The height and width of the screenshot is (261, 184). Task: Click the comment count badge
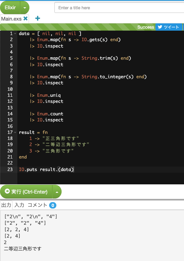[53, 205]
